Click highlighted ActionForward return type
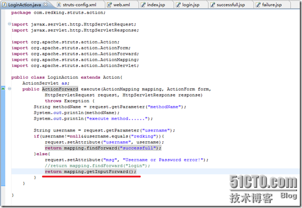The width and height of the screenshot is (302, 208). tap(60, 89)
